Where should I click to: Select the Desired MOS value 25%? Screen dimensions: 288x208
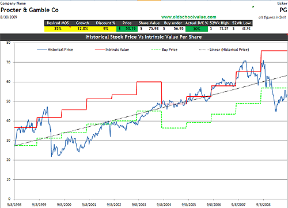coord(58,29)
